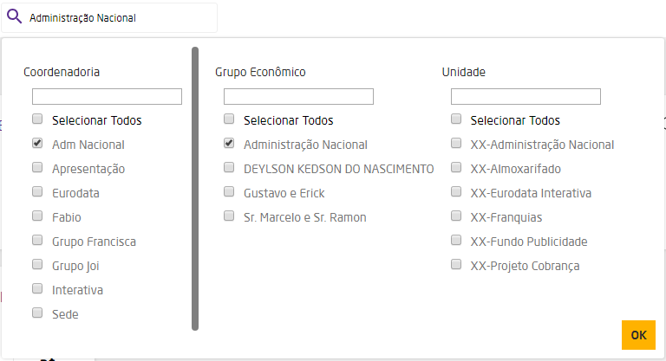Check the Eurodata coordenadoria checkbox

click(x=37, y=192)
